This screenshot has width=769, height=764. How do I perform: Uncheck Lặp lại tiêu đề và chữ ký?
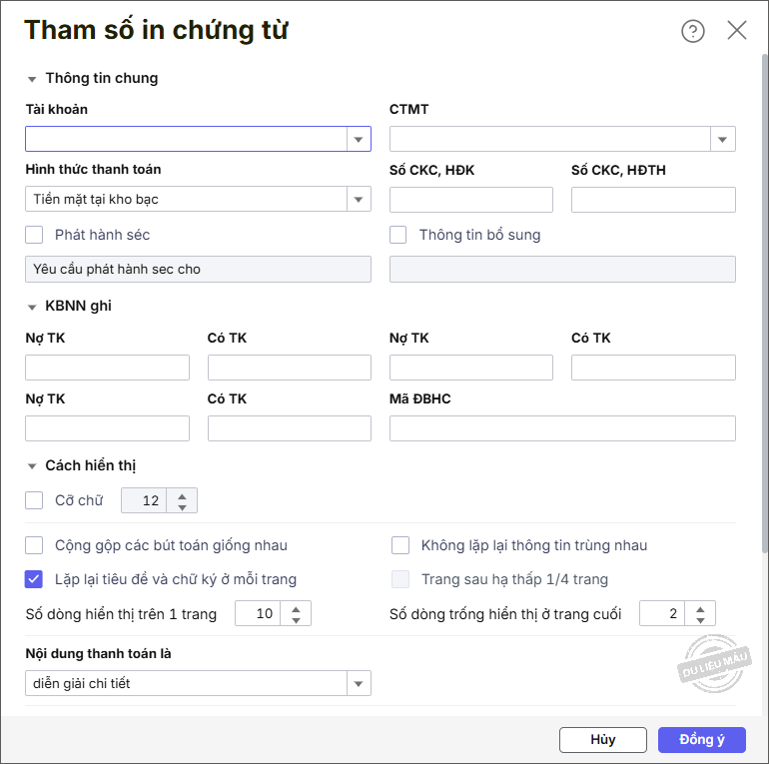click(35, 579)
